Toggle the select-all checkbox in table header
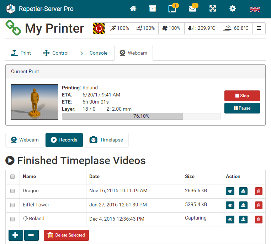The height and width of the screenshot is (244, 271). click(12, 177)
